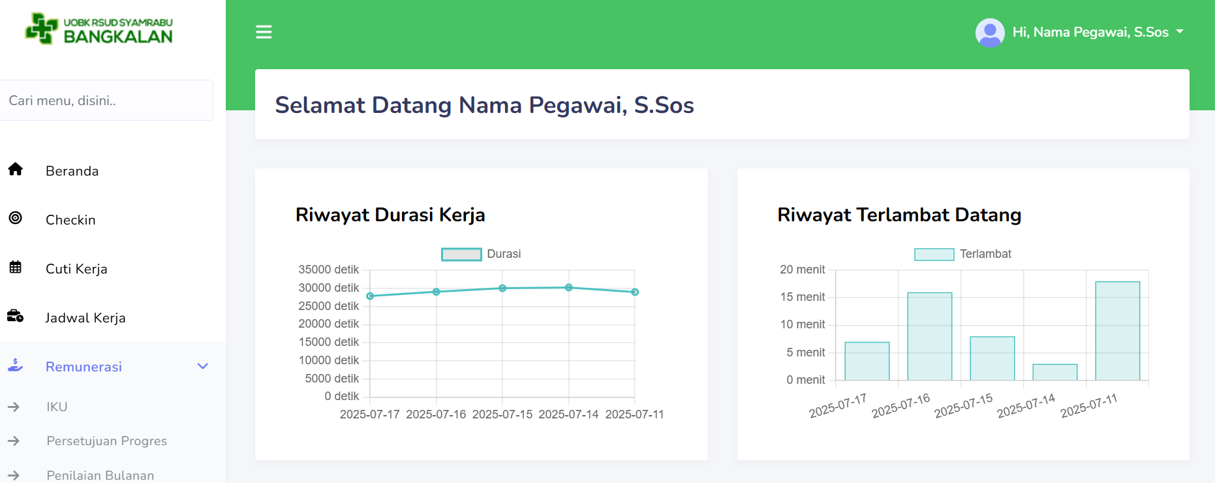Viewport: 1215px width, 483px height.
Task: Open the IKU submenu link
Action: pyautogui.click(x=57, y=407)
